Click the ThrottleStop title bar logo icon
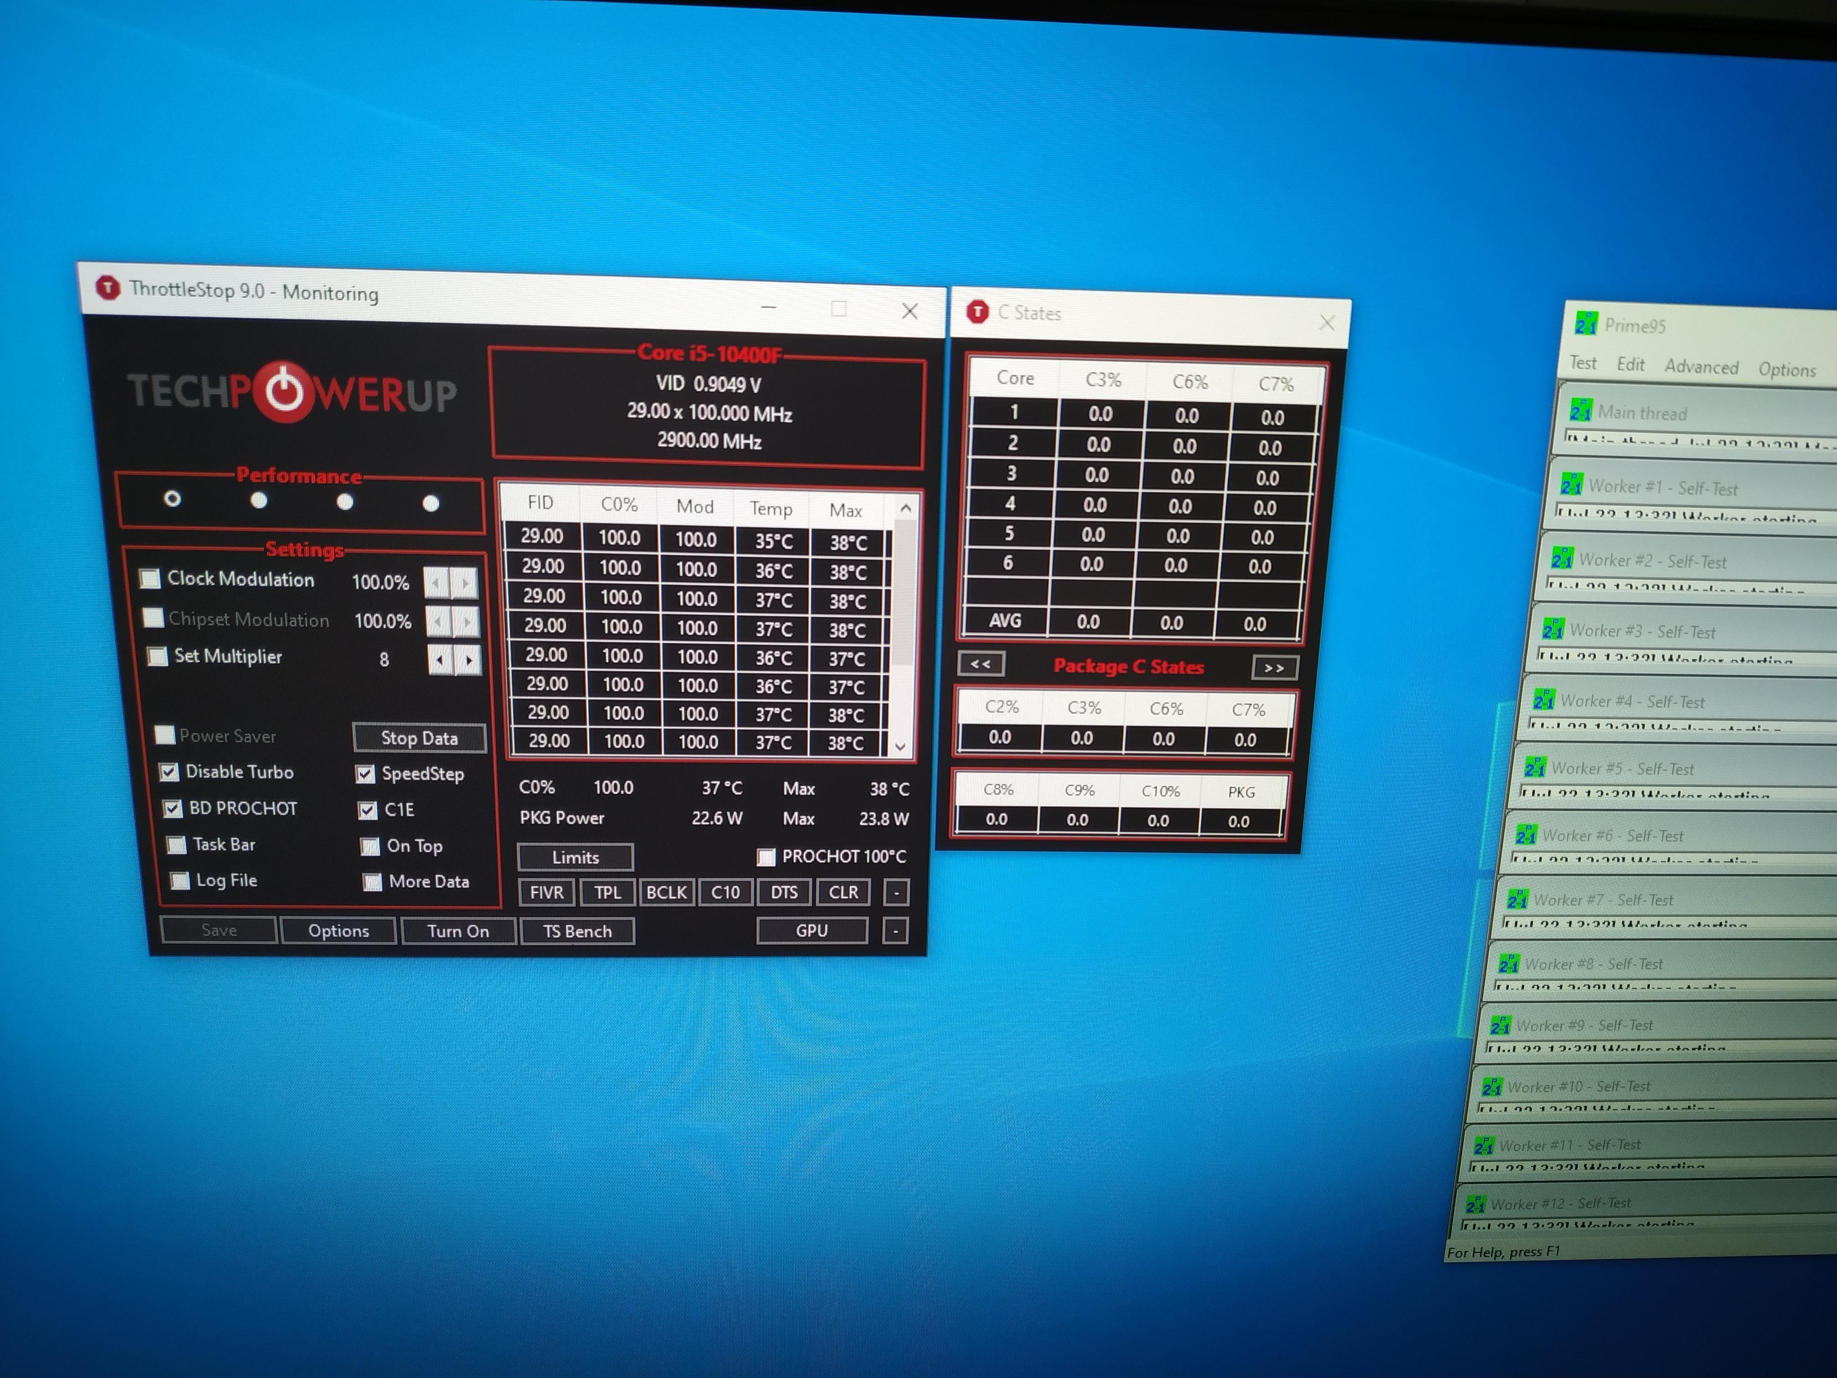 click(x=108, y=288)
